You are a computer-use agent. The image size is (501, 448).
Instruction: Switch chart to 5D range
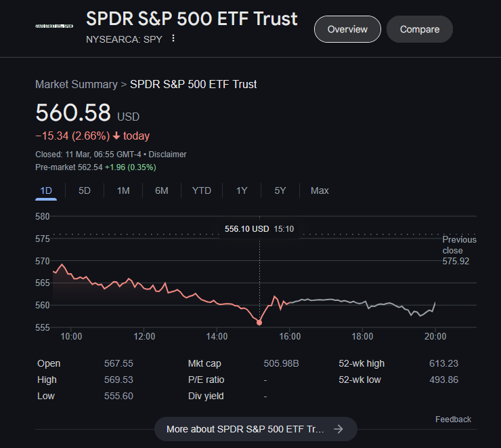85,190
